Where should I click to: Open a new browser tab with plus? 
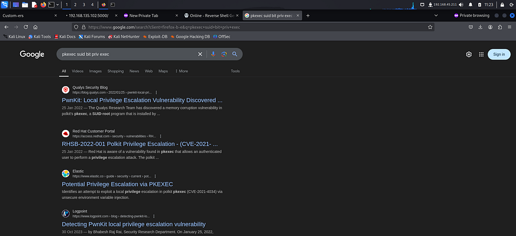coord(308,15)
